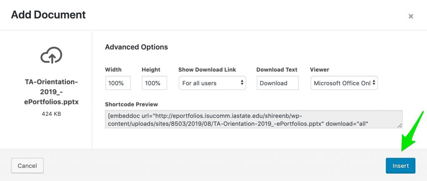Click the cloud upload icon
Image resolution: width=427 pixels, height=181 pixels.
pos(51,55)
